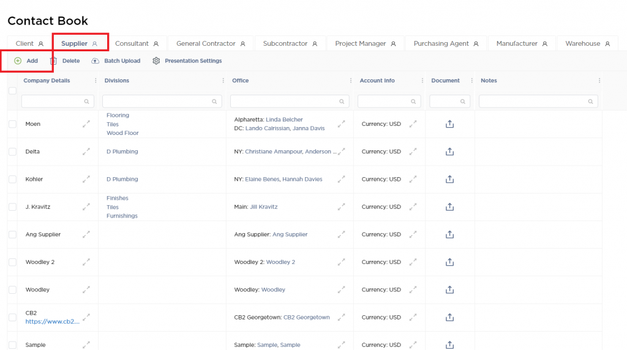Select the J. Kravitz row checkbox

pyautogui.click(x=12, y=207)
